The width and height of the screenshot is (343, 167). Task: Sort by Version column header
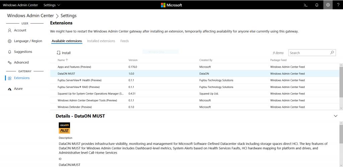[x=133, y=60]
